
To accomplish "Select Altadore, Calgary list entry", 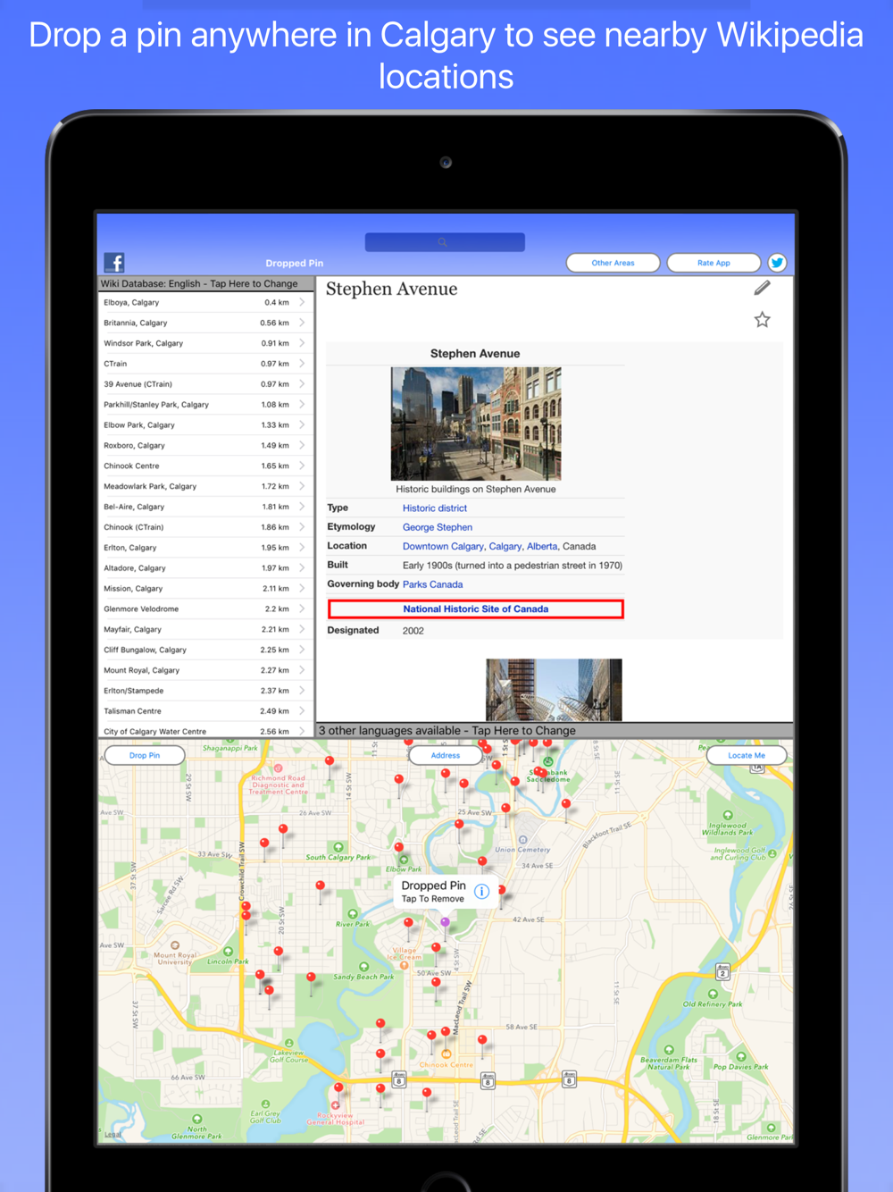I will coord(205,568).
